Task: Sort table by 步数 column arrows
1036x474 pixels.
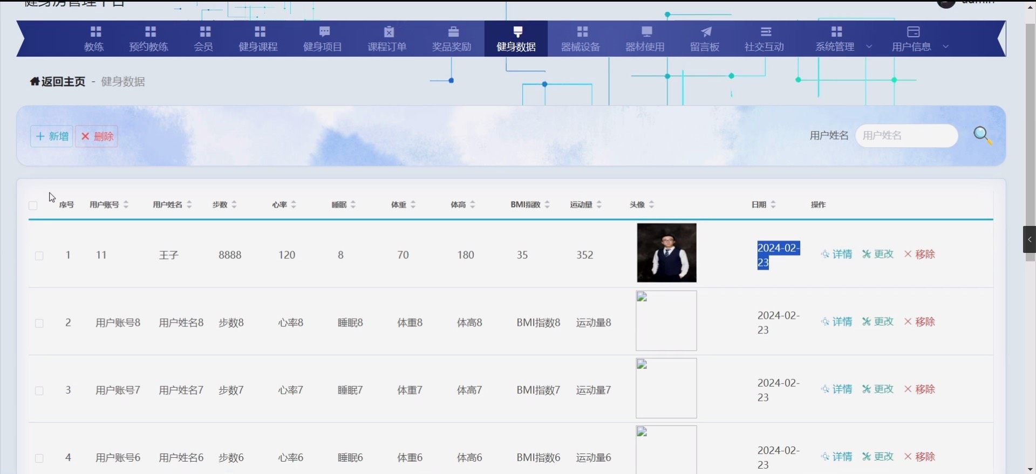Action: click(234, 204)
